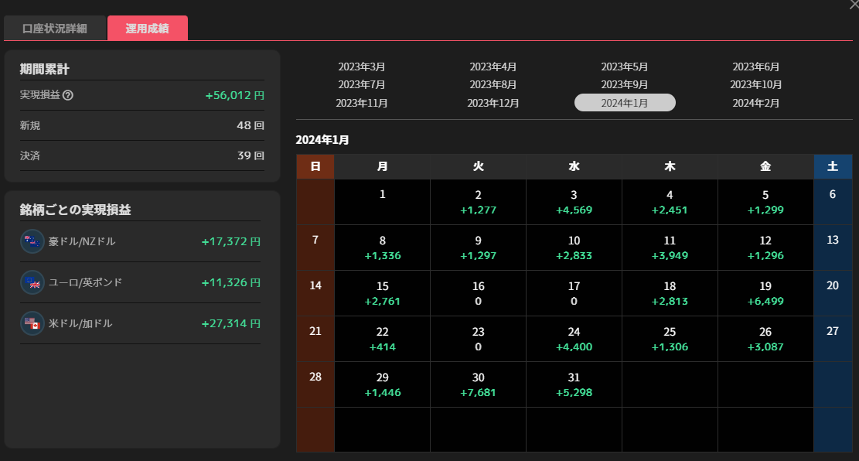Image resolution: width=859 pixels, height=461 pixels.
Task: Click the 土 Saturday column header
Action: click(x=833, y=166)
